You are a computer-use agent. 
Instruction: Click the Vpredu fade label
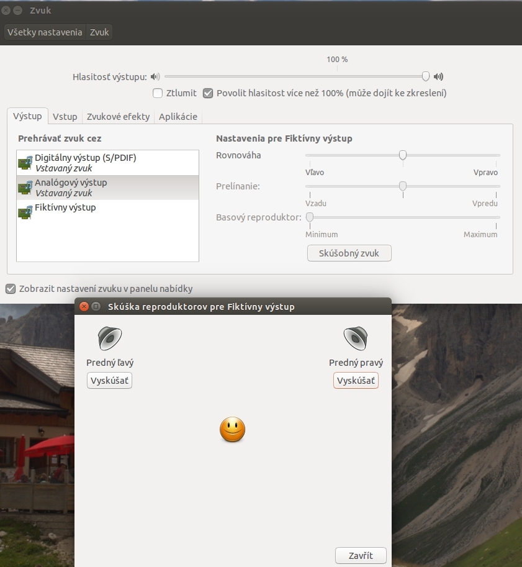tap(485, 204)
